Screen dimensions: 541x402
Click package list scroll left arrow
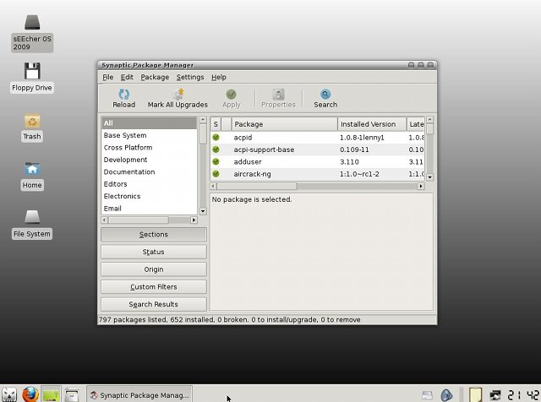click(x=214, y=186)
